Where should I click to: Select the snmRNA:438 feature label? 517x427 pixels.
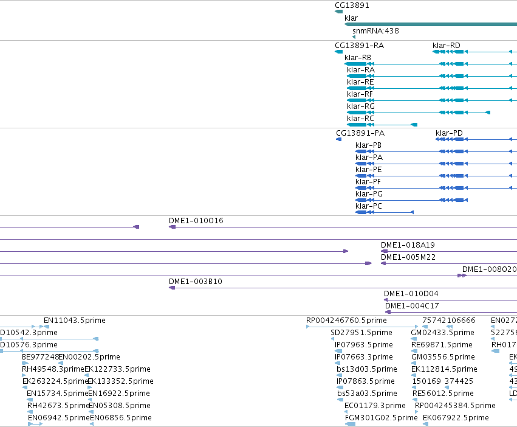[x=375, y=31]
